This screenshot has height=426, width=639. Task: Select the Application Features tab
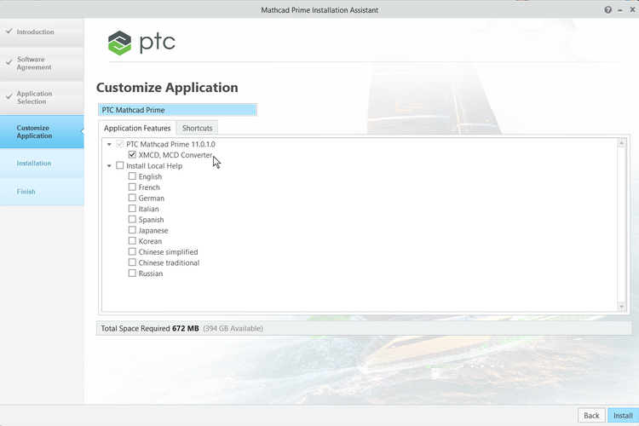tap(137, 128)
